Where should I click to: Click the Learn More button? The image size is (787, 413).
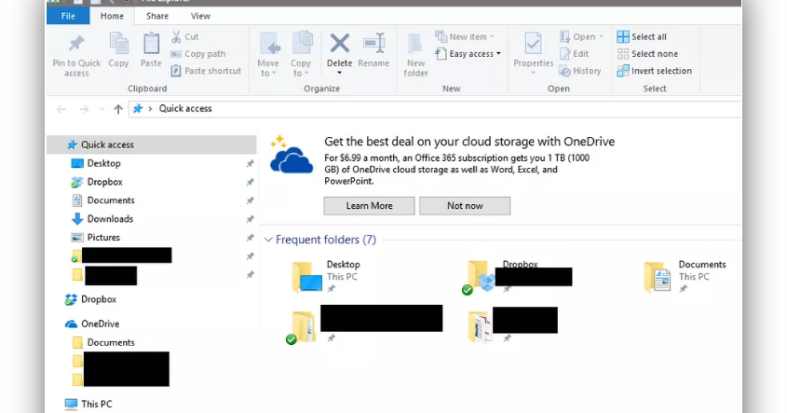click(369, 205)
